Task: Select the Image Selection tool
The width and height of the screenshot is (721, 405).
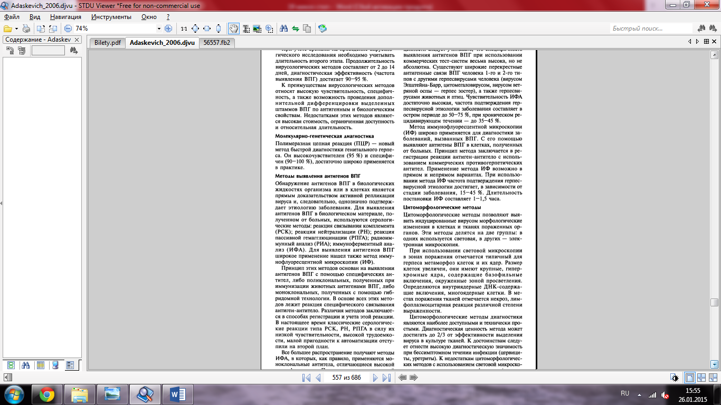Action: 257,28
